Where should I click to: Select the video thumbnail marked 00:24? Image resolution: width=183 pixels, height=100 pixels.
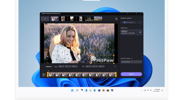tap(89, 19)
